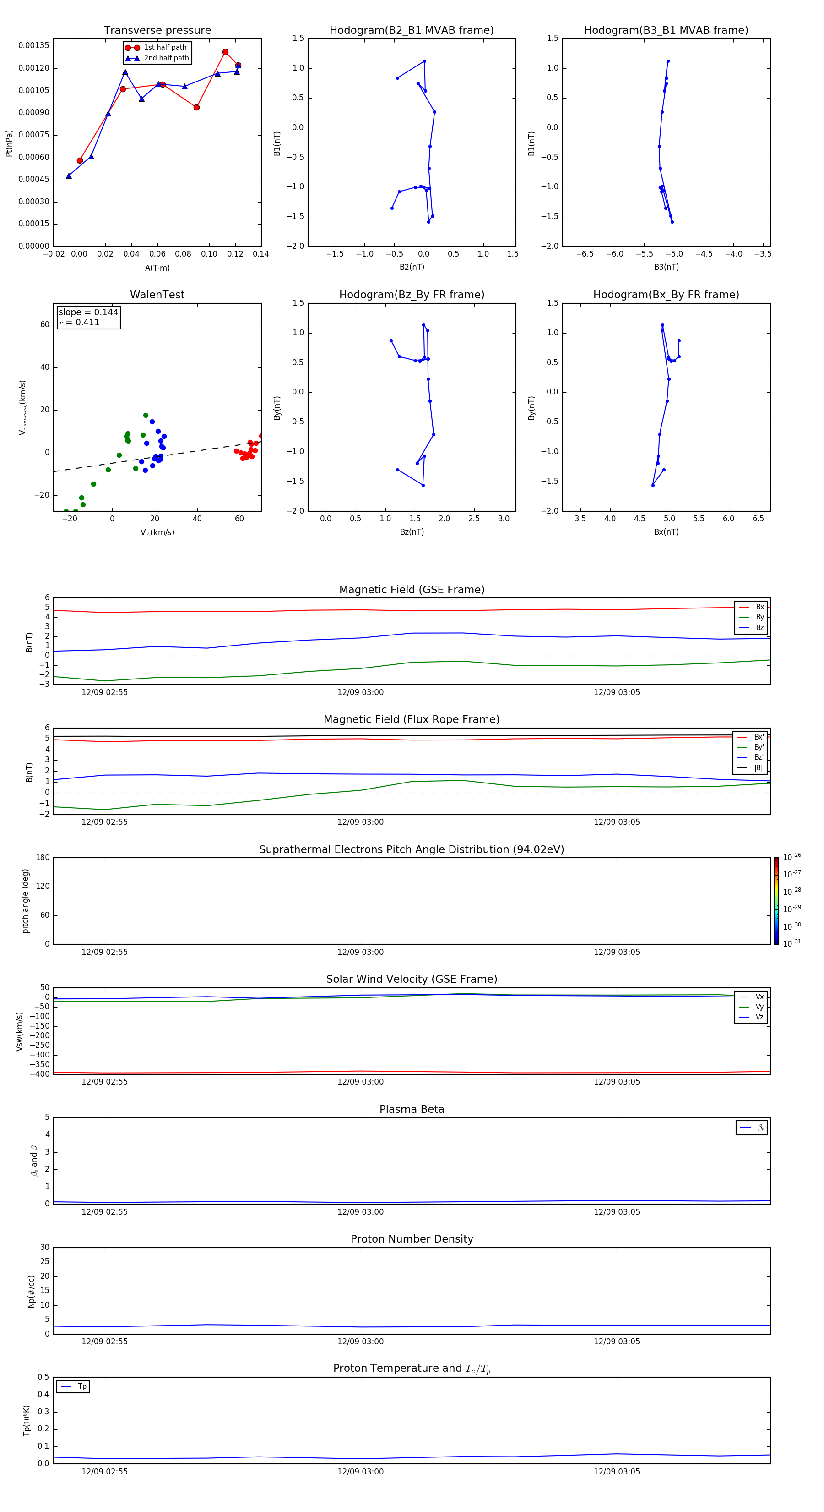Click the "B2(nT)" x-axis label
Screen dimensions: 824x1512
[412, 267]
